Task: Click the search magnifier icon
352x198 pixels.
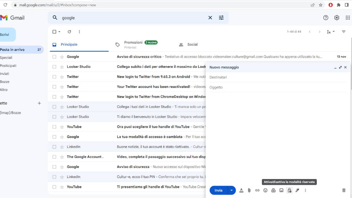Action: click(x=55, y=18)
